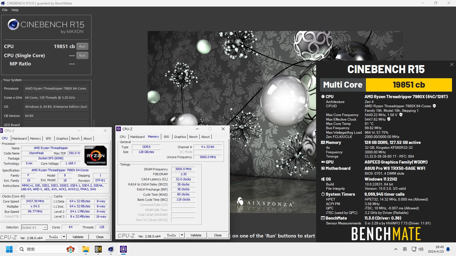The height and width of the screenshot is (256, 456).
Task: Click Tools button in left CPU-Z
Action: pyautogui.click(x=54, y=237)
